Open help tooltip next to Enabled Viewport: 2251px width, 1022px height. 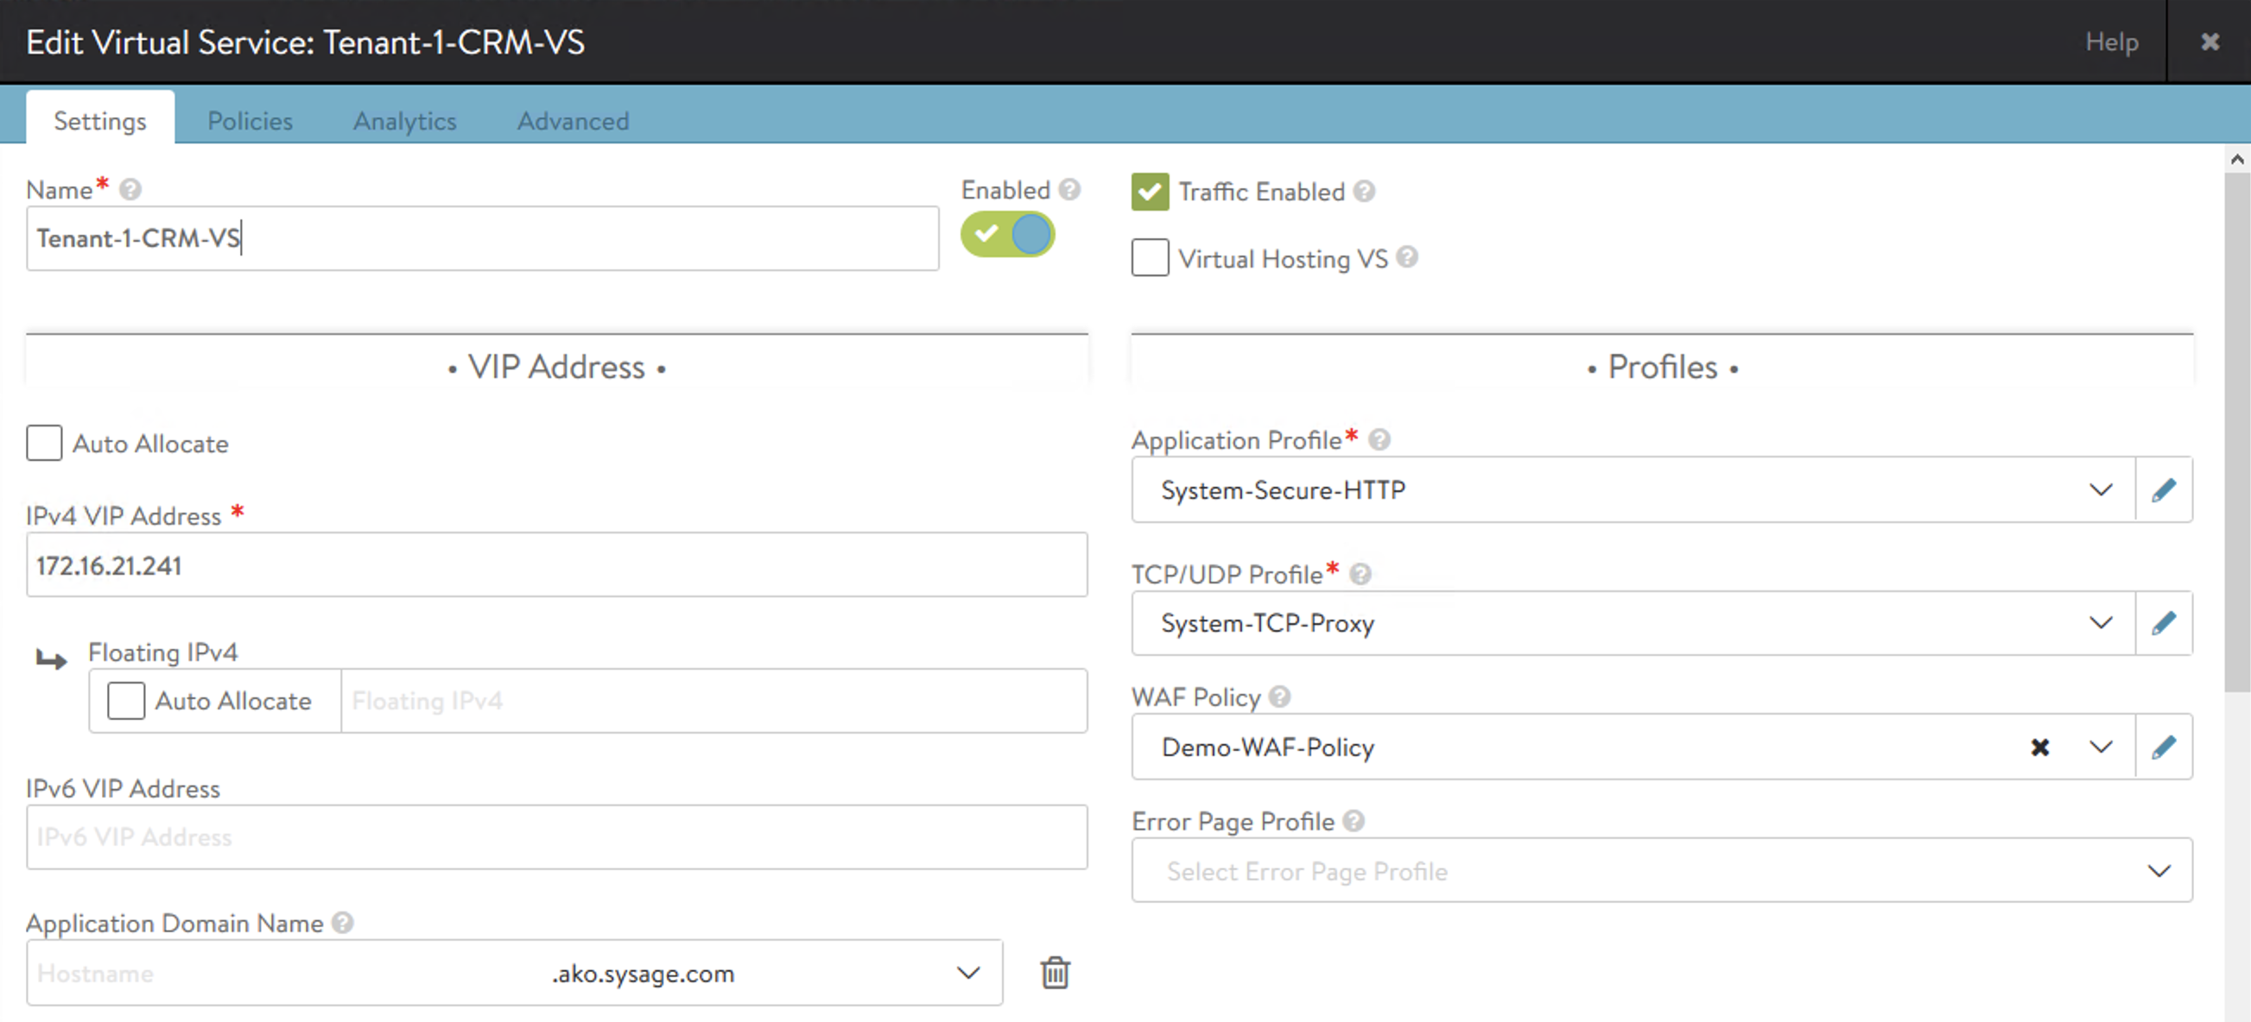pos(1069,190)
